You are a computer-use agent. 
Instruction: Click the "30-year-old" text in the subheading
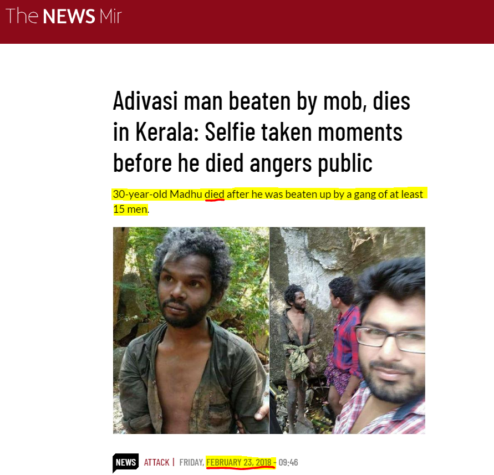point(140,195)
